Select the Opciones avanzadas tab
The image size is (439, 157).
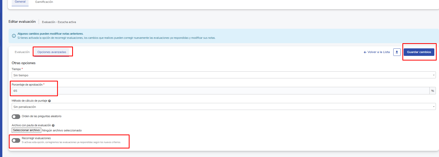[x=52, y=52]
